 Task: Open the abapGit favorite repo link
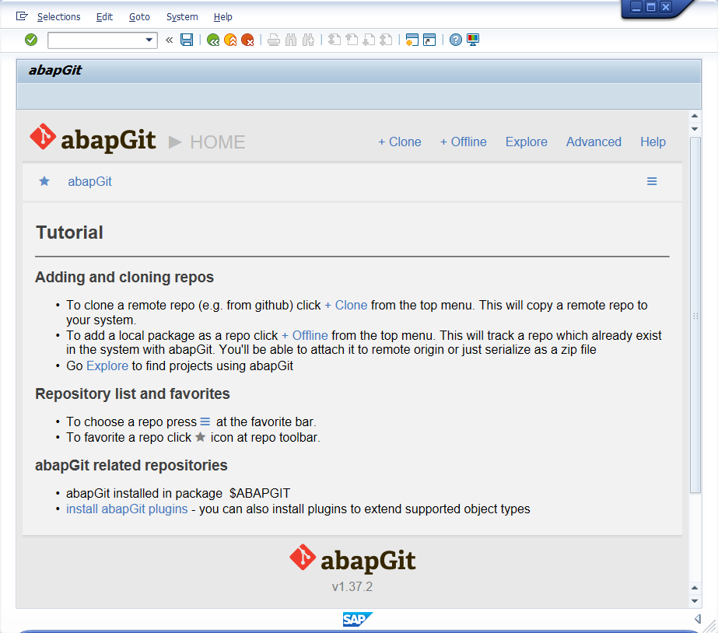click(89, 182)
